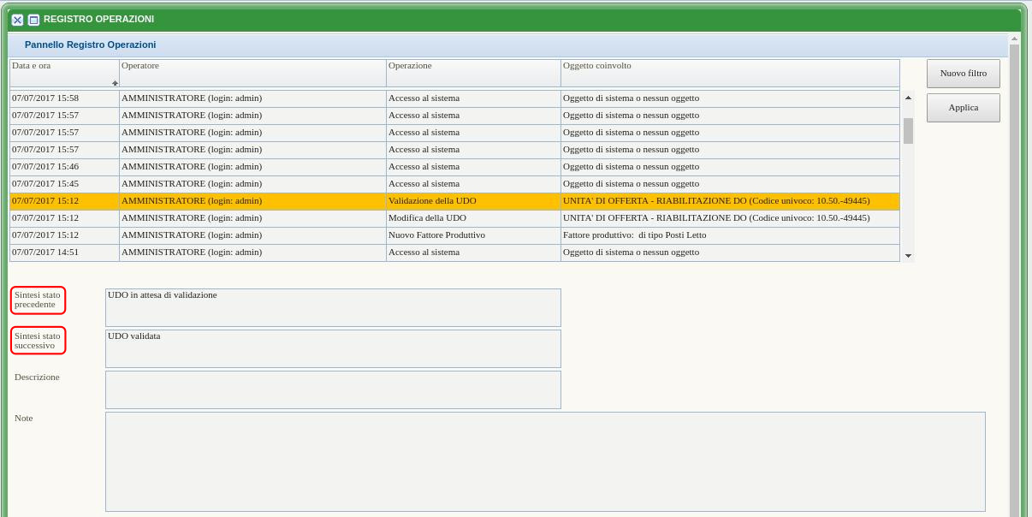This screenshot has width=1032, height=517.
Task: Click into the Descrizione text box
Action: coord(333,389)
